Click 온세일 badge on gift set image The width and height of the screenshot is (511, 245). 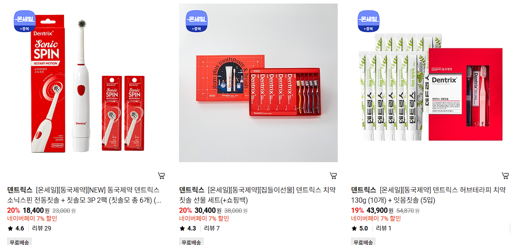tap(197, 22)
